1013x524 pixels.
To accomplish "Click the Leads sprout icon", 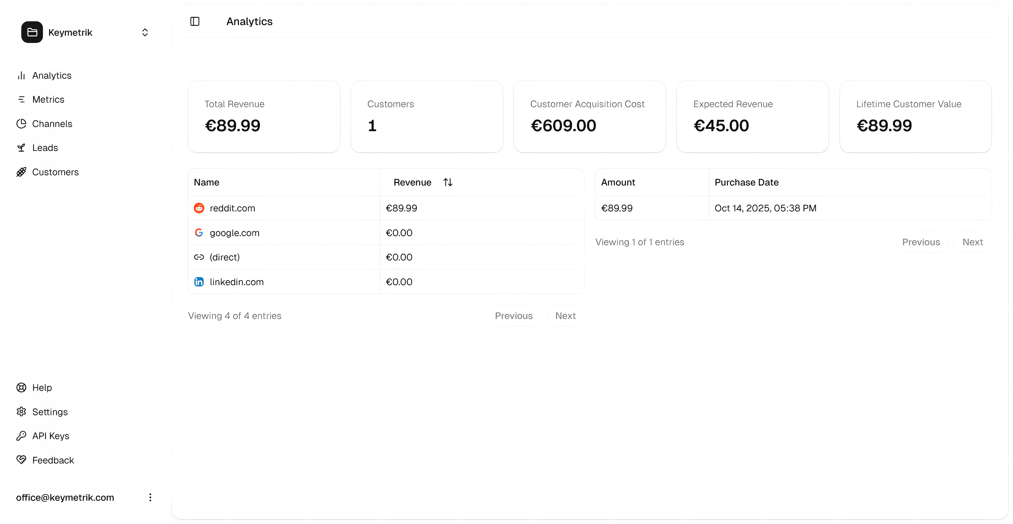I will pos(21,148).
